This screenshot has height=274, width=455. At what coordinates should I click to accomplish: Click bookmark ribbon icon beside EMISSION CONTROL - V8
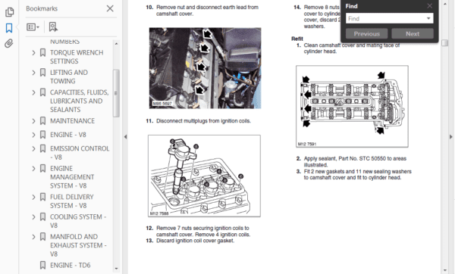tap(42, 148)
